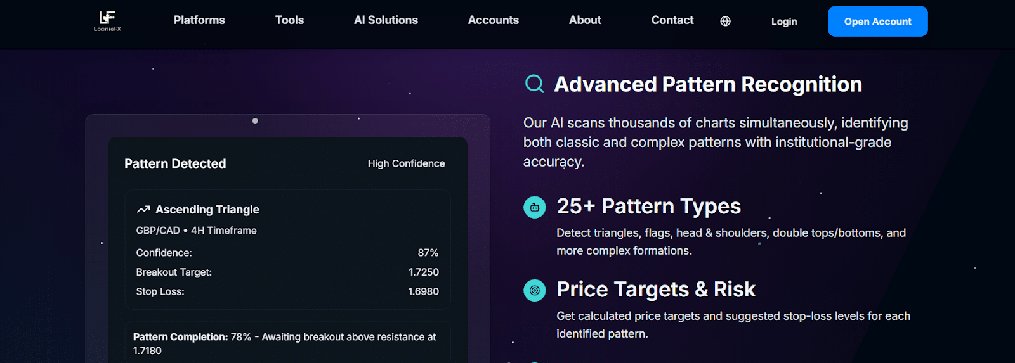Expand the AI Solutions navigation menu
1015x363 pixels.
click(x=386, y=20)
